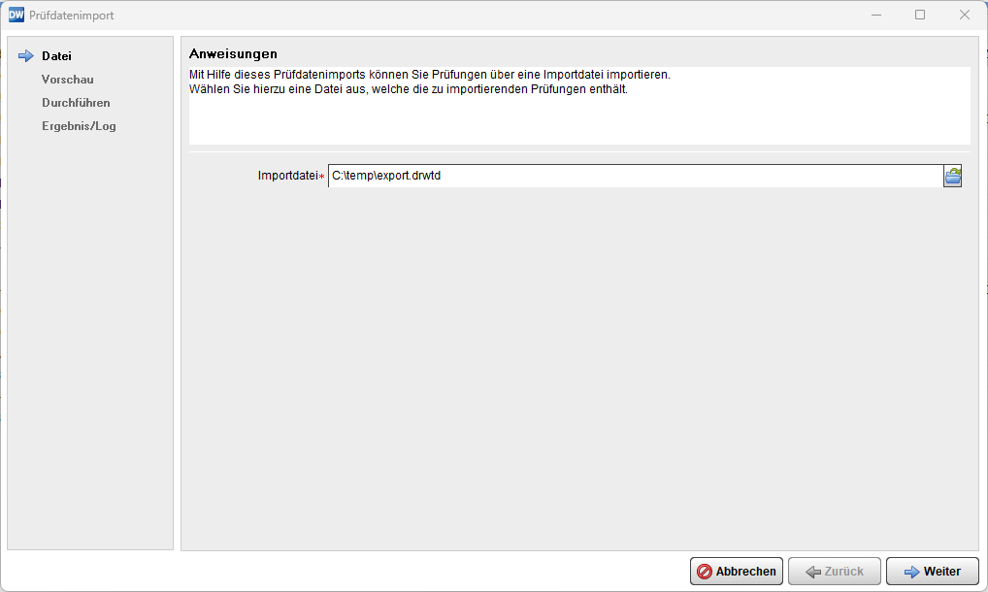Open the Ergebnis/Log step

pyautogui.click(x=79, y=126)
